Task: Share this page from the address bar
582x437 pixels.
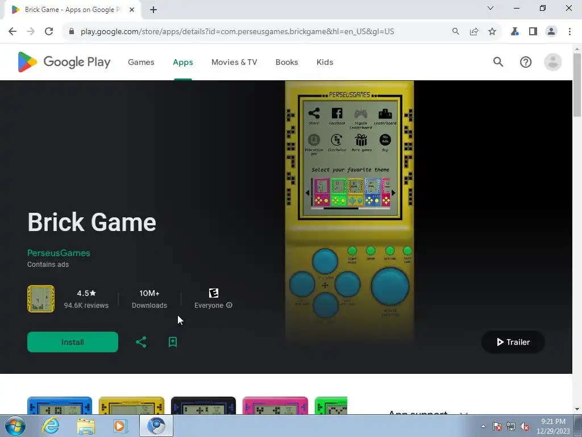Action: pyautogui.click(x=474, y=31)
